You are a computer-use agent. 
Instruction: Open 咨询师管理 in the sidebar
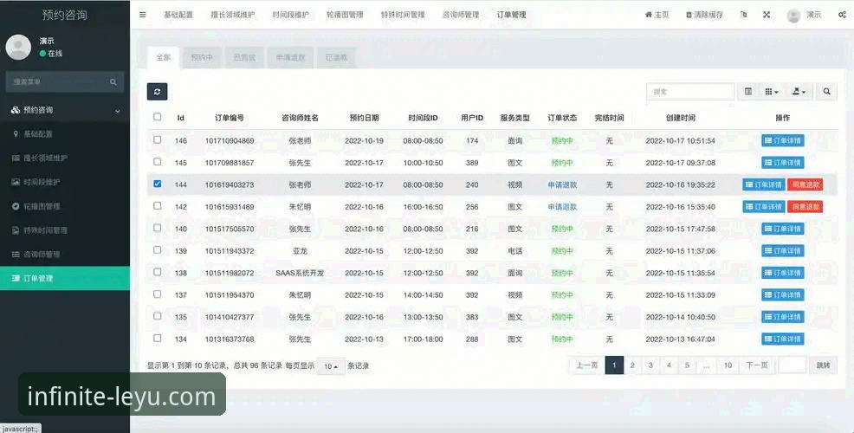(x=65, y=255)
